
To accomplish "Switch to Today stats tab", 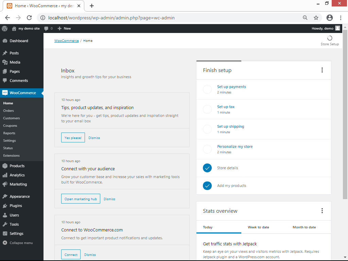I will (219, 227).
